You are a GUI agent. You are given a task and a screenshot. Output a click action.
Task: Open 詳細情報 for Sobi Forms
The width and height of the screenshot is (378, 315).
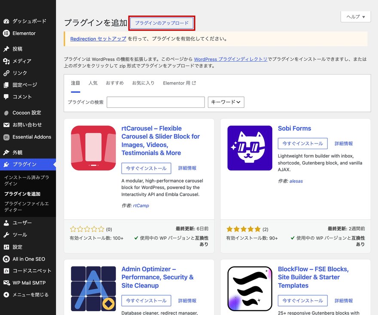click(x=344, y=144)
